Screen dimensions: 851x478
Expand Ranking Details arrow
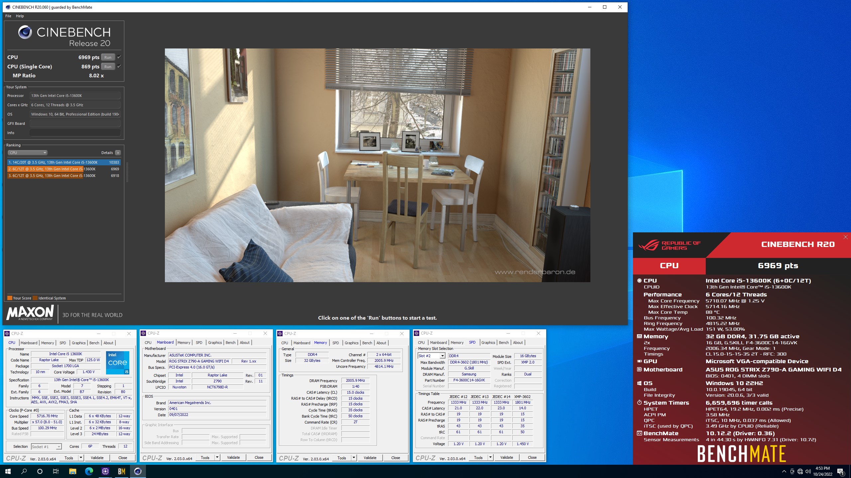[x=118, y=153]
